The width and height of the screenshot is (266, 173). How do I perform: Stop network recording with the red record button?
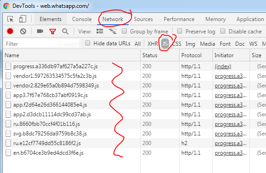pyautogui.click(x=10, y=32)
